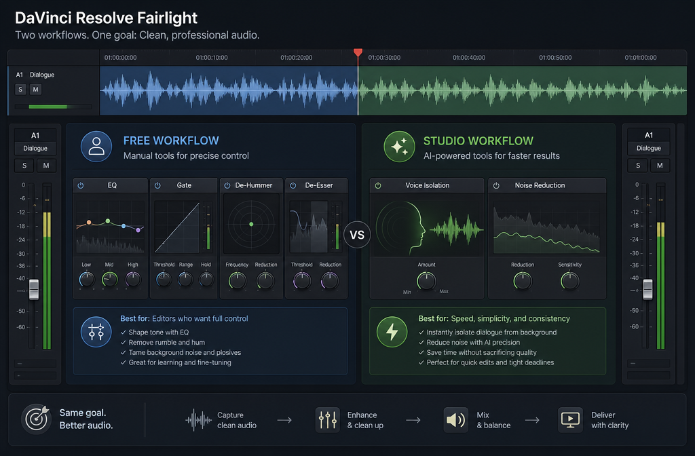
Task: Click the Dialogue name in left mixer strip
Action: (35, 149)
